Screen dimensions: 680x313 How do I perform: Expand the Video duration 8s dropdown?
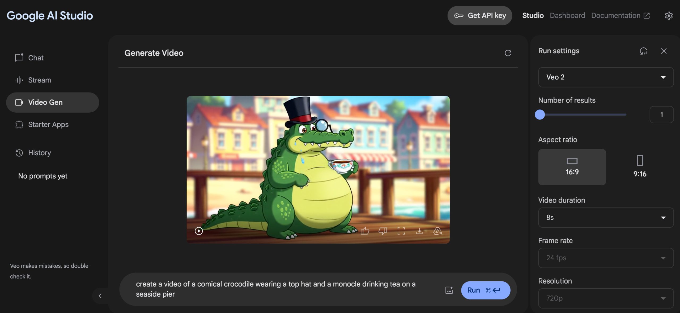click(x=606, y=218)
